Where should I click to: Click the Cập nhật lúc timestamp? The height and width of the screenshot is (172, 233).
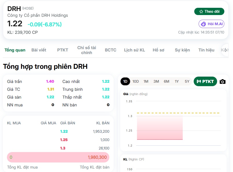201,32
